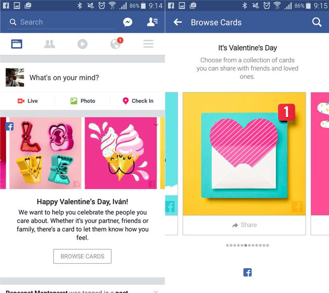Share the heart envelope card
This screenshot has height=293, width=329.
[244, 225]
